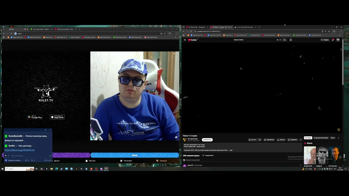349x196 pixels.
Task: Switch to the 12 лет рабства tab
Action: tap(245, 27)
